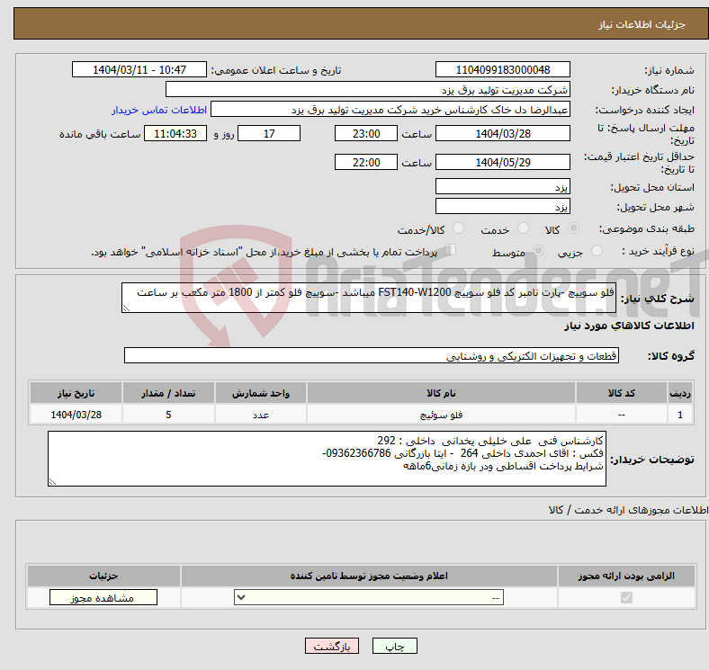This screenshot has width=709, height=670.
Task: Click the اطلاعات مجوزهای ارائه خدمت heading
Action: pos(629,510)
